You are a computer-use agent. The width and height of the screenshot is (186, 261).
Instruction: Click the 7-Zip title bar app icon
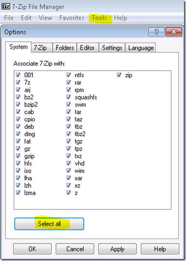click(x=5, y=7)
